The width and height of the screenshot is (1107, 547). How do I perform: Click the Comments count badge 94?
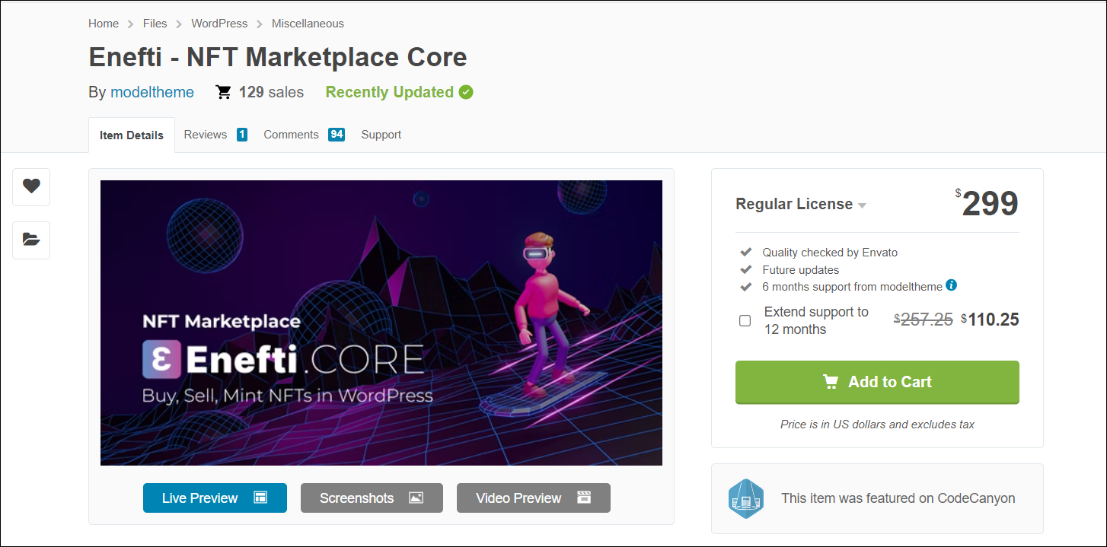coord(337,135)
